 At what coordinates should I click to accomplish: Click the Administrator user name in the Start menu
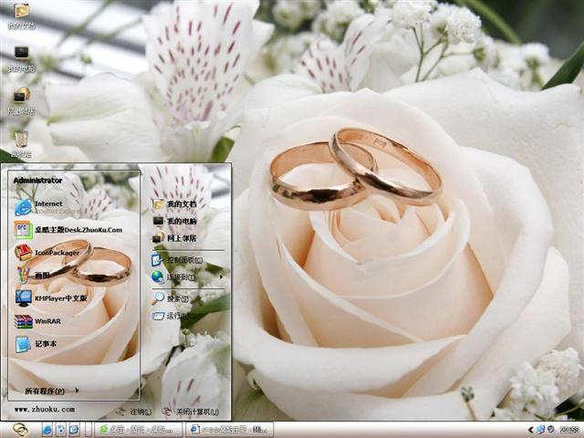(37, 181)
